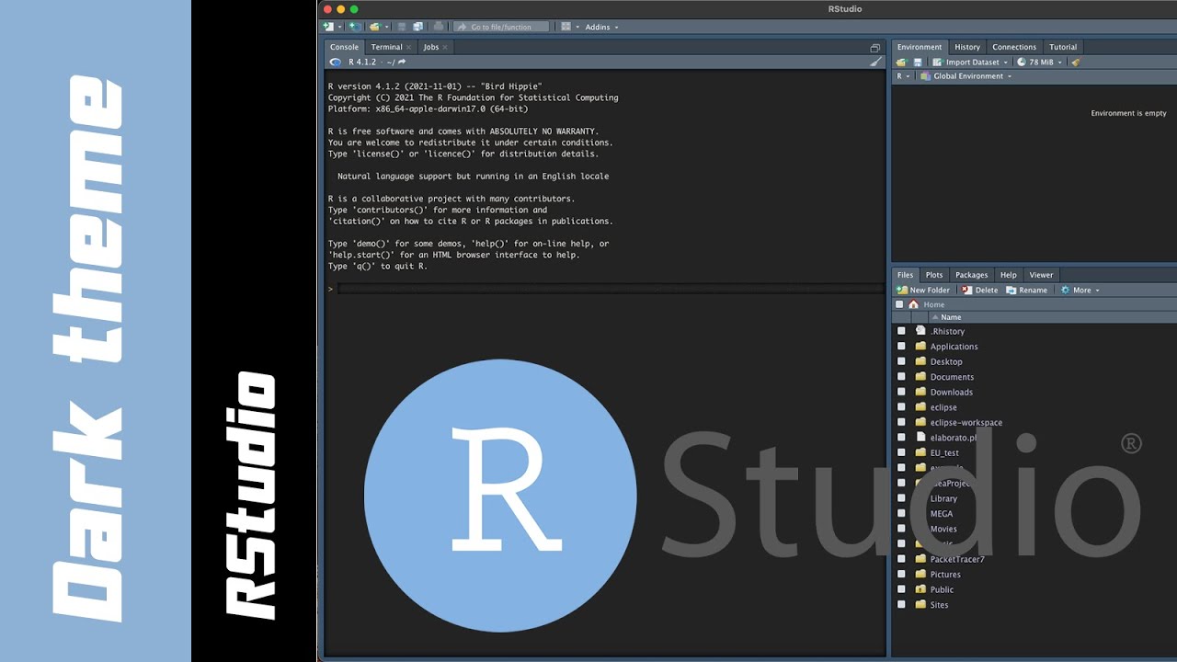The width and height of the screenshot is (1177, 662).
Task: Switch to the Help tab
Action: click(x=1009, y=275)
